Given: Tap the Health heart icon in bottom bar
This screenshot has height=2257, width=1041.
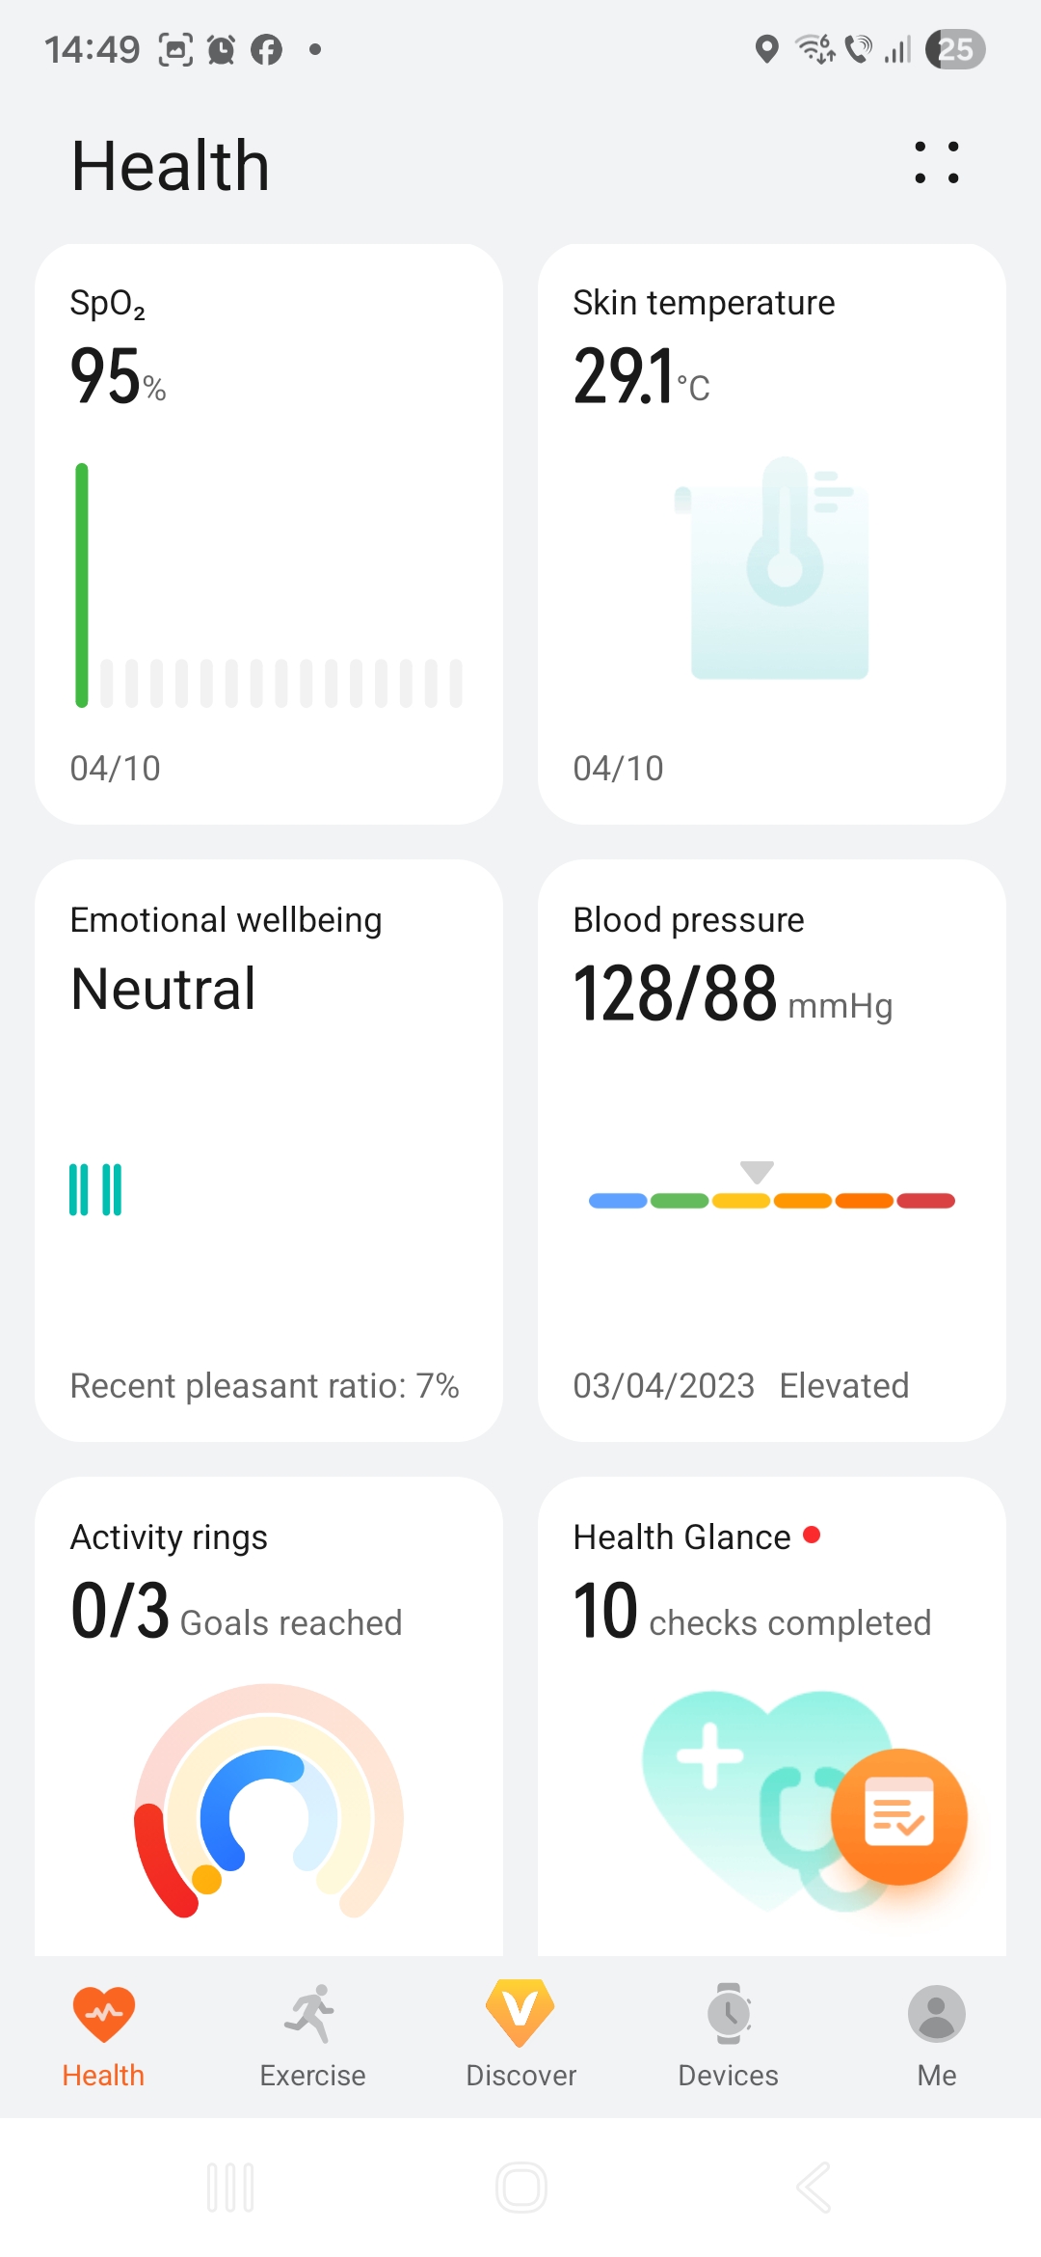Looking at the screenshot, I should click(x=103, y=2014).
